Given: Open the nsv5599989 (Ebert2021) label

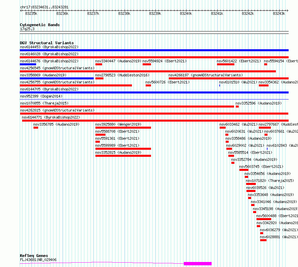Looking at the screenshot, I should 117,145.
